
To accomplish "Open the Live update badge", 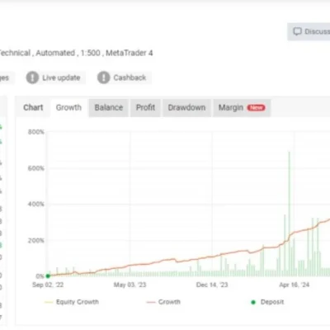I will pos(55,78).
